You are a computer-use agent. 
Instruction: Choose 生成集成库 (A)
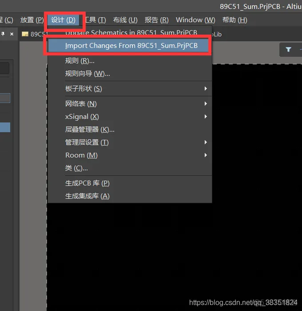130,196
